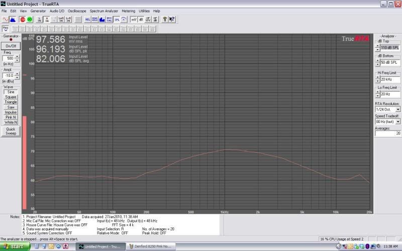Click the blue spectrum analyzer toolbar icon
Image resolution: width=402 pixels, height=251 pixels.
(13, 20)
